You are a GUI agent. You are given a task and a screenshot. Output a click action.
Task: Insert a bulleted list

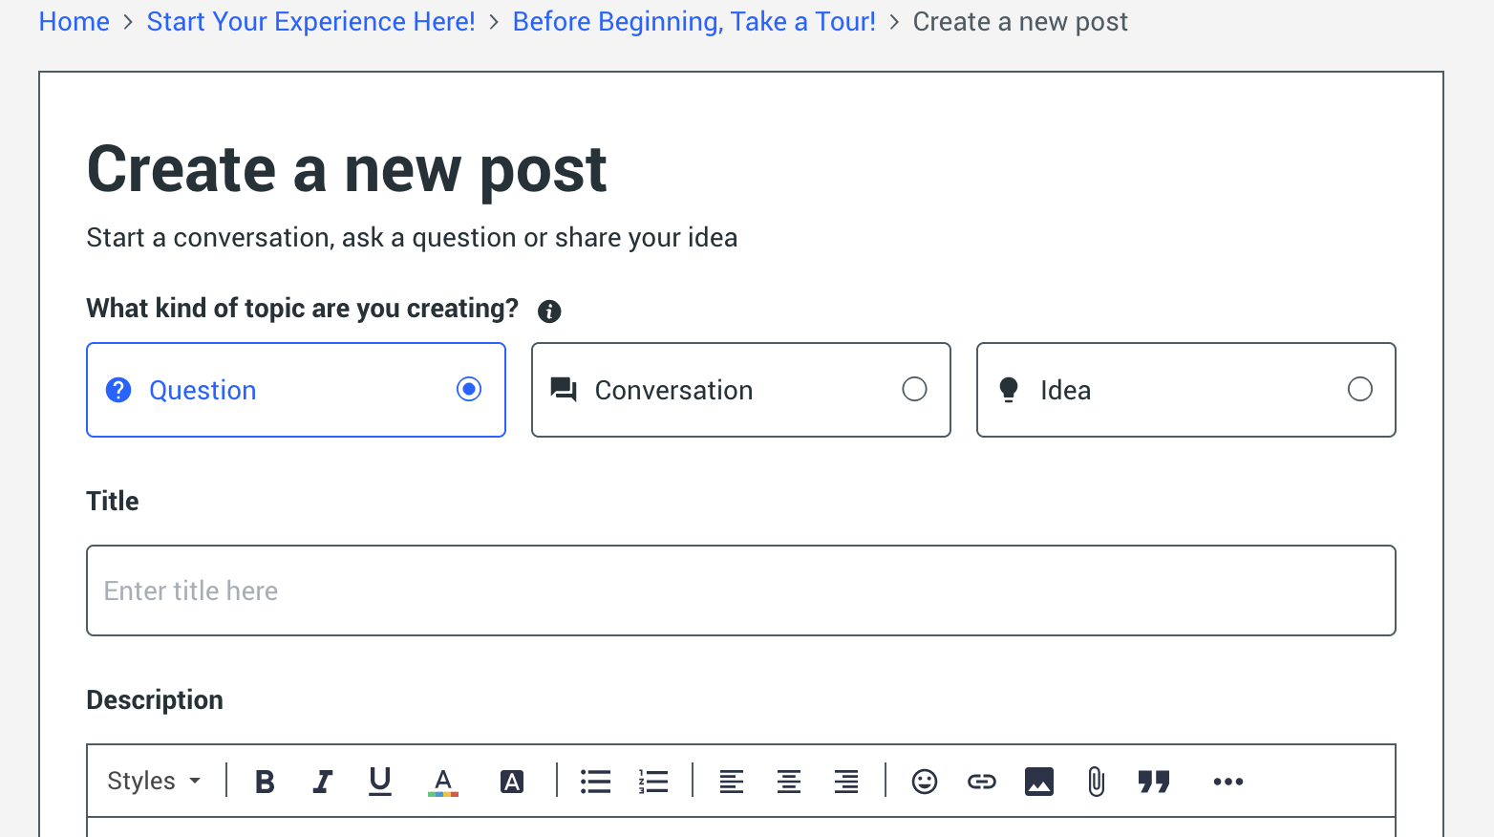[595, 782]
